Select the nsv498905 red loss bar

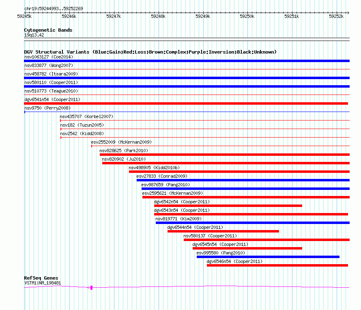(239, 172)
